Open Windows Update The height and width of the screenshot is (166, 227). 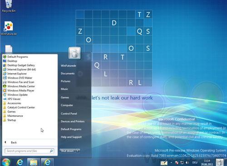[15, 95]
